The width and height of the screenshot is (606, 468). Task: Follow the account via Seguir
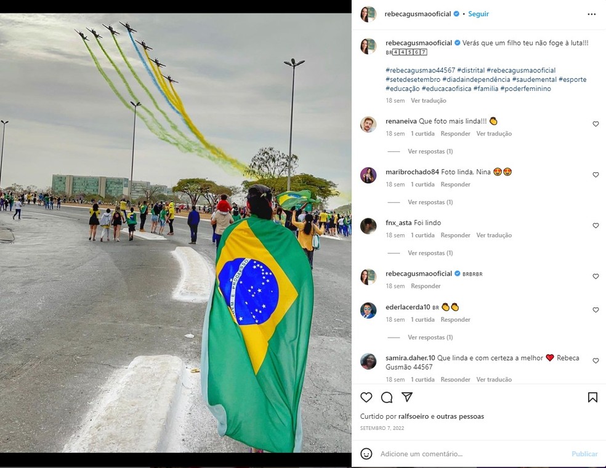click(479, 14)
